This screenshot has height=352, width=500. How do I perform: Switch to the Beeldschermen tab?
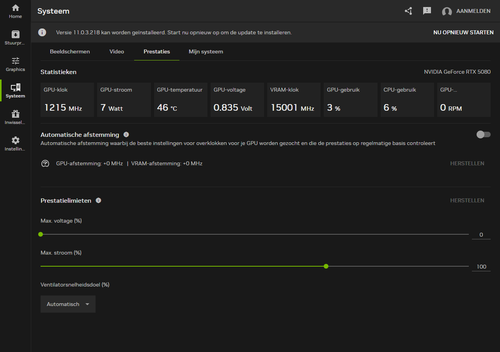coord(70,51)
